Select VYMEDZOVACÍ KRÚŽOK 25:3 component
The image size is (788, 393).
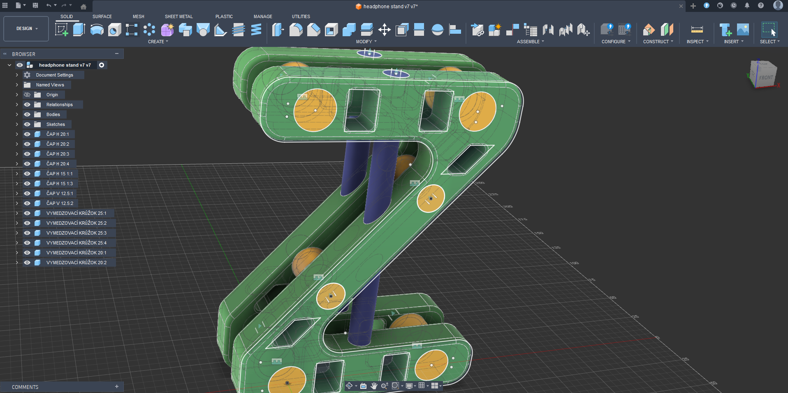tap(76, 233)
